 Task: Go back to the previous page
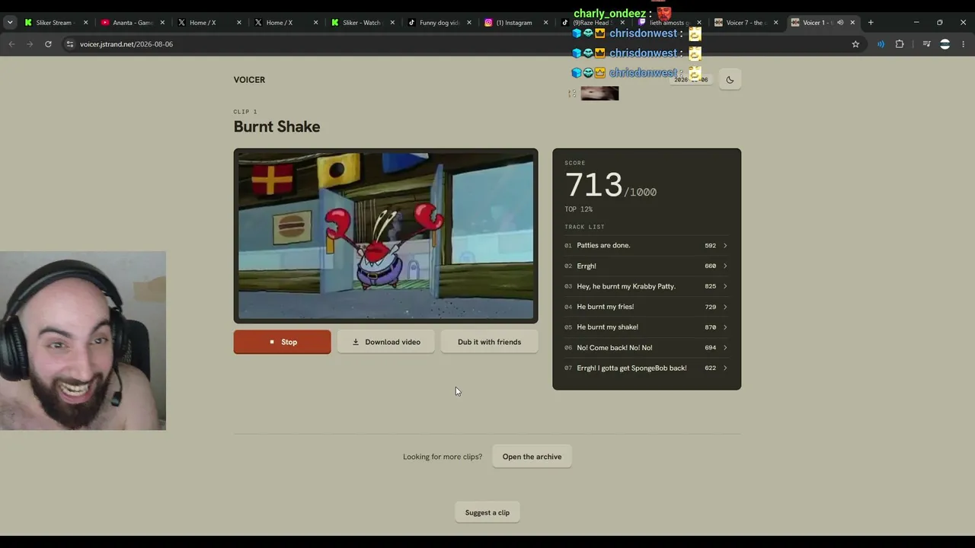point(11,44)
